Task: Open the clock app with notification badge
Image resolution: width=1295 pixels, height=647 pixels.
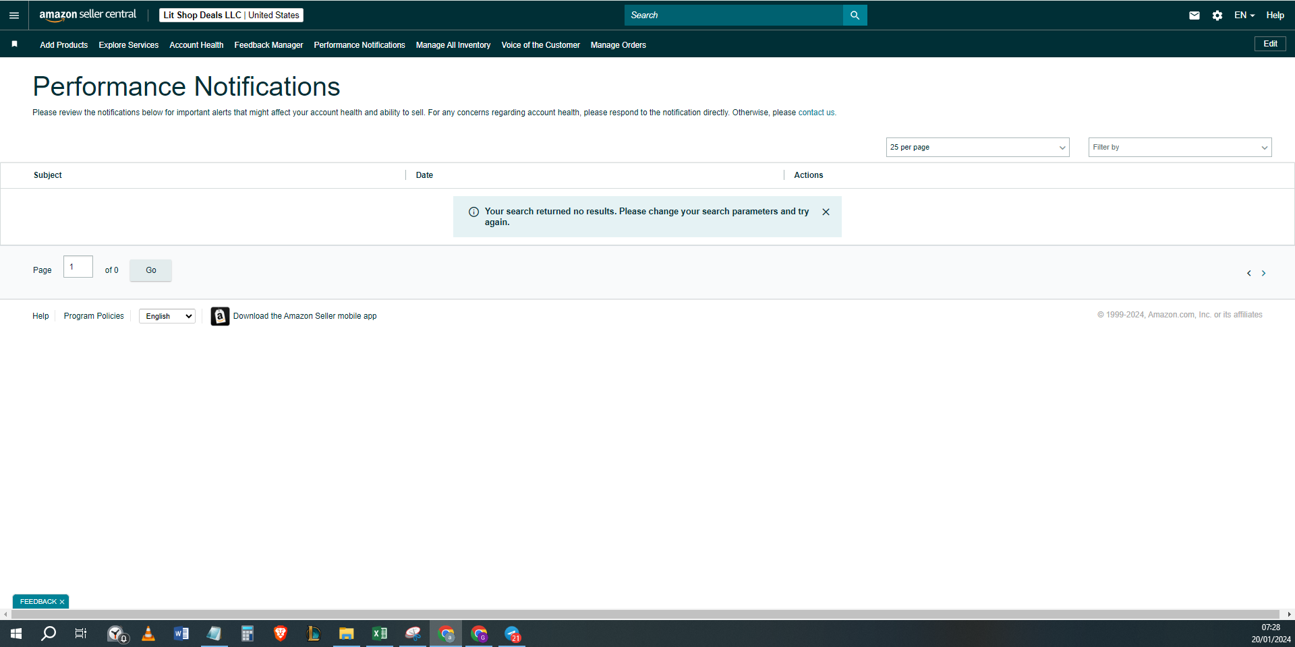Action: (117, 634)
